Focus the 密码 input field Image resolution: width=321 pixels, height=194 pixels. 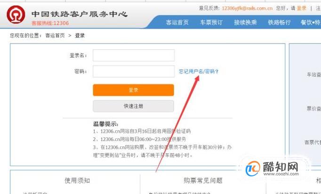[x=134, y=71]
